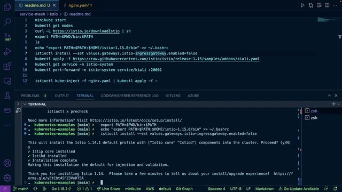Open Source Control view with 587 badge
Screen dimensions: 342x192
(x=7, y=37)
